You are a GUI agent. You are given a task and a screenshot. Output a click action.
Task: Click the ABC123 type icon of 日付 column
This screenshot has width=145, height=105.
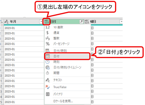pos(46,22)
